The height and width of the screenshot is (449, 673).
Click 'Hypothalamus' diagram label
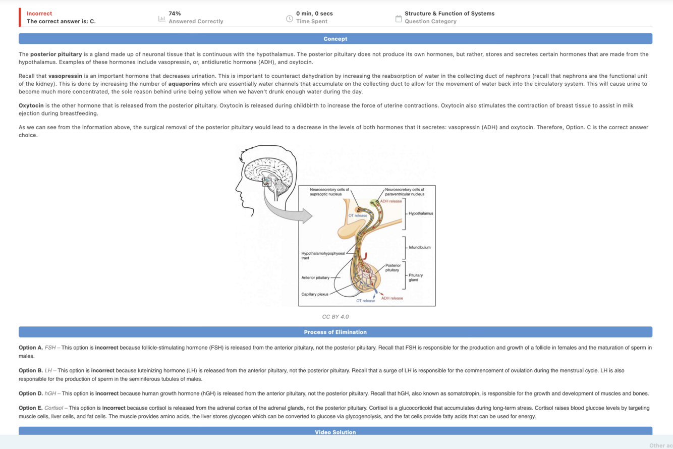coord(421,213)
